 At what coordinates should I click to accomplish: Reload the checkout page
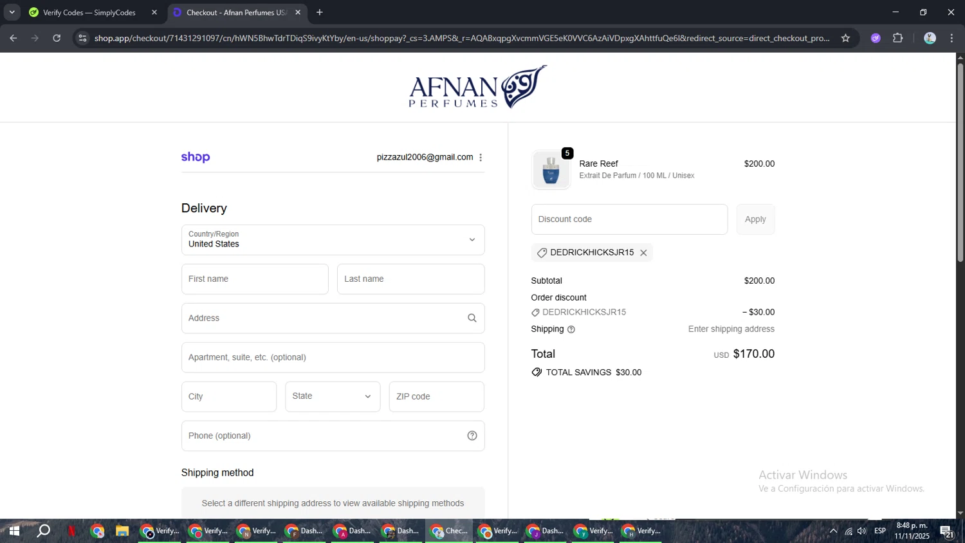pyautogui.click(x=57, y=39)
